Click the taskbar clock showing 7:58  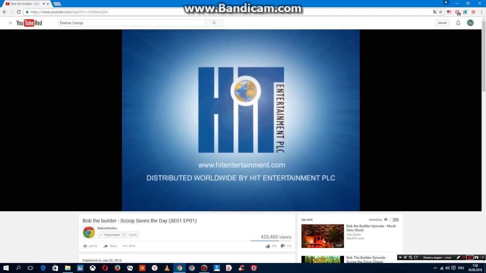point(475,268)
